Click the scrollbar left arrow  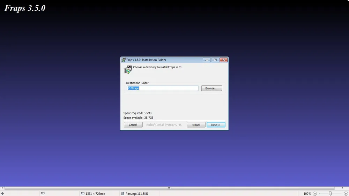[2, 188]
